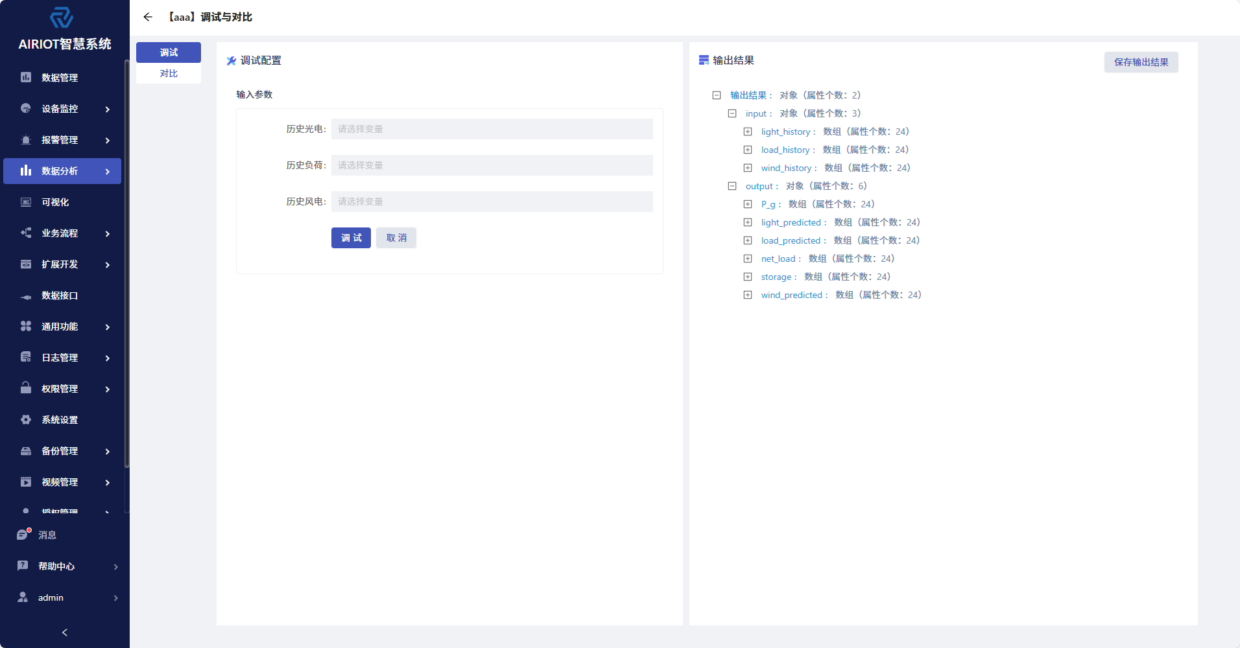Click the back arrow icon in header
Viewport: 1240px width, 648px height.
(x=148, y=17)
